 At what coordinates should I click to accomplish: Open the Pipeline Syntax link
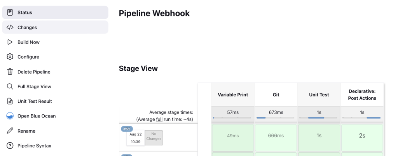34,145
